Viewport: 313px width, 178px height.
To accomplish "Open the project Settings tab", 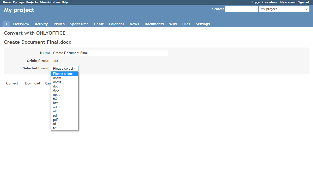I will (x=203, y=24).
